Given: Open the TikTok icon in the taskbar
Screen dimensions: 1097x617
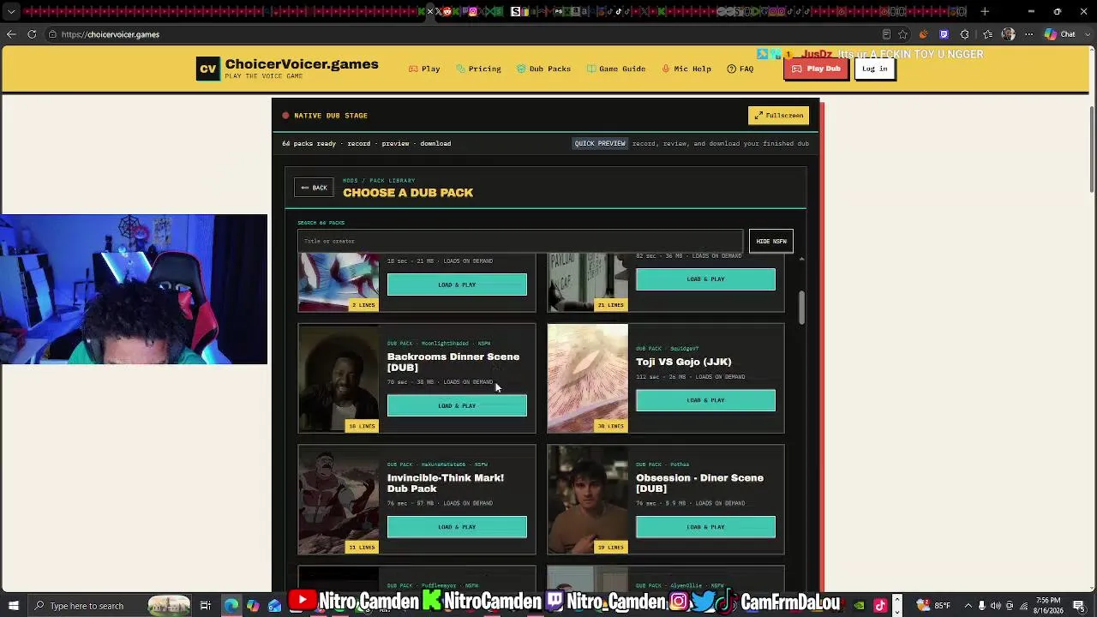Looking at the screenshot, I should click(x=880, y=606).
